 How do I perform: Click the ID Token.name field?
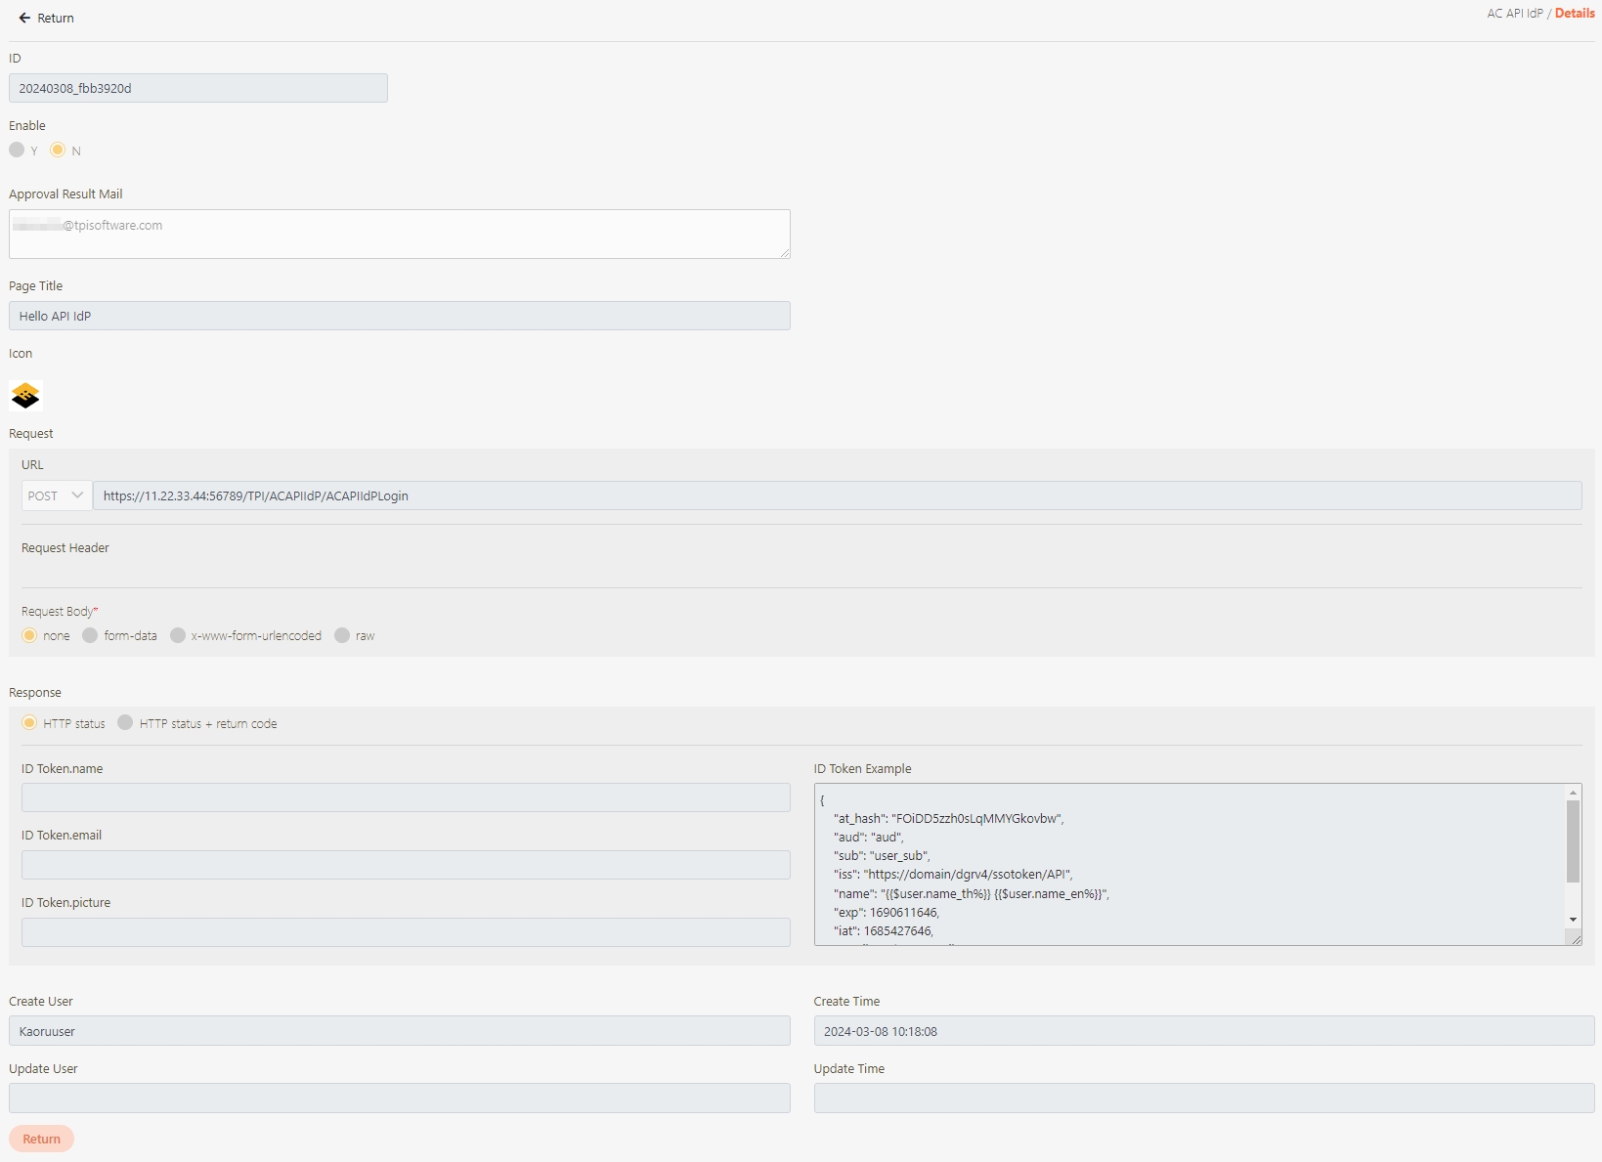tap(406, 797)
